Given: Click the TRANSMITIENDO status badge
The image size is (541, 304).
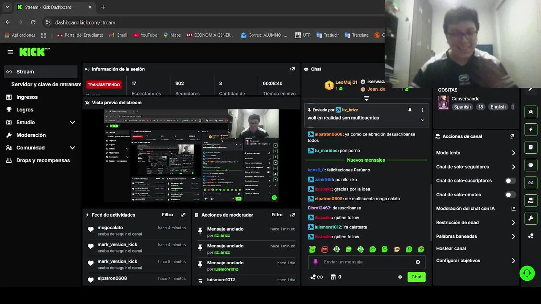Looking at the screenshot, I should coord(104,84).
